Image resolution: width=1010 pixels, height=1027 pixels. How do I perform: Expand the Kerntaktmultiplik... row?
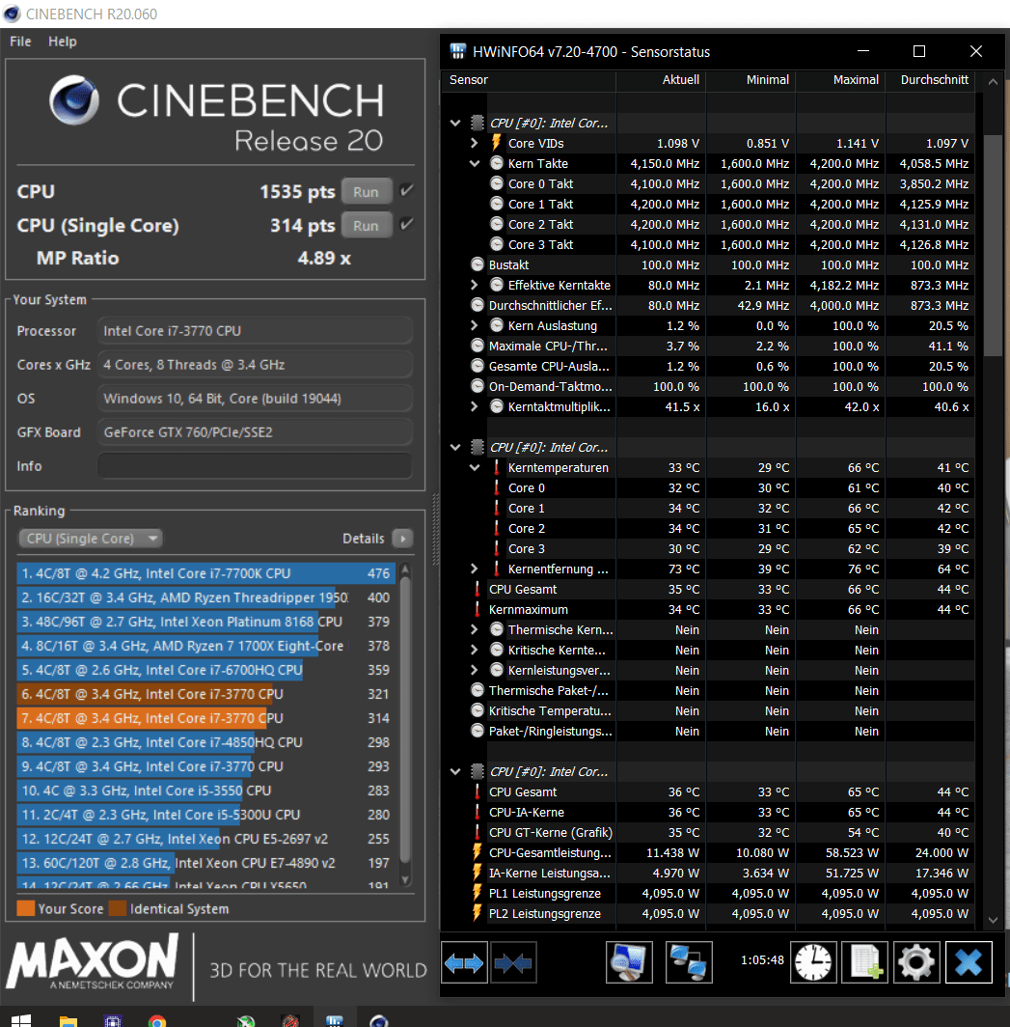tap(475, 406)
